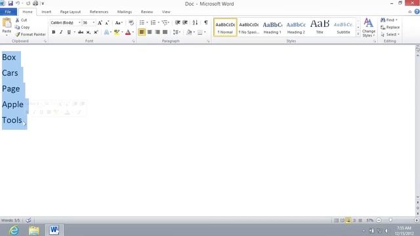The image size is (420, 236).
Task: Open Text Effects glowing A icon
Action: (106, 32)
